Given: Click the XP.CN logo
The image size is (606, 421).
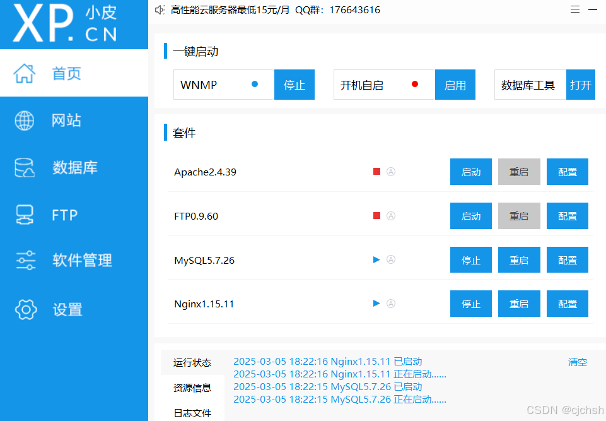Looking at the screenshot, I should click(x=65, y=23).
